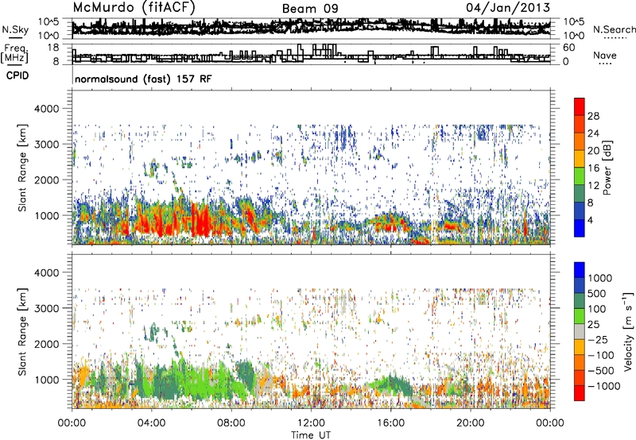The height and width of the screenshot is (440, 636).
Task: Click the '60' tick of Nave axis
Action: [x=568, y=48]
